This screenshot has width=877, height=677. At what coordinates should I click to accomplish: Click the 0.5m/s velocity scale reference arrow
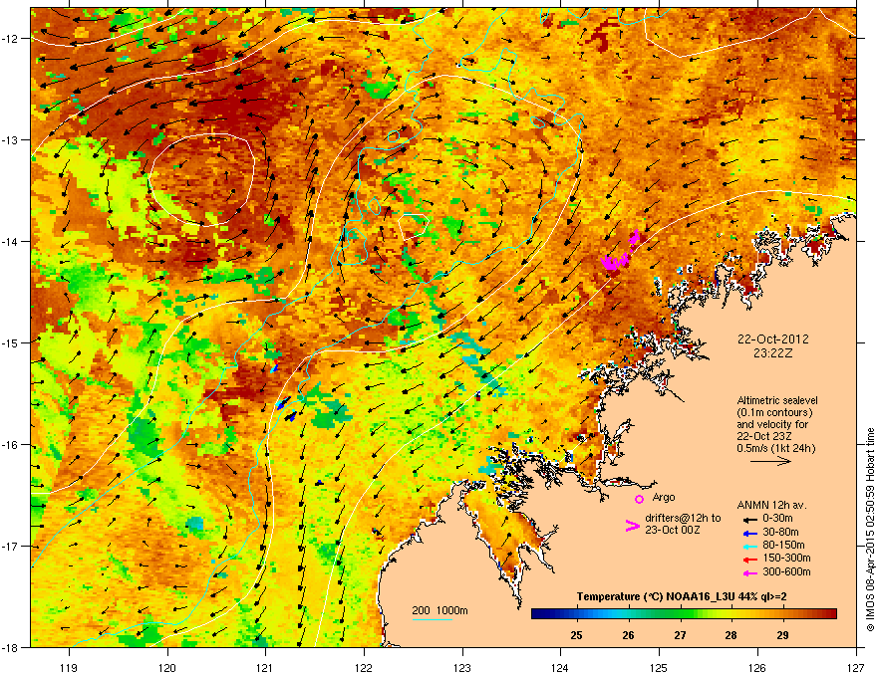[x=770, y=461]
